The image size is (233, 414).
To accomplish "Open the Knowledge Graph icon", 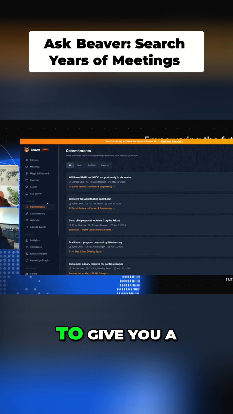I will (27, 260).
